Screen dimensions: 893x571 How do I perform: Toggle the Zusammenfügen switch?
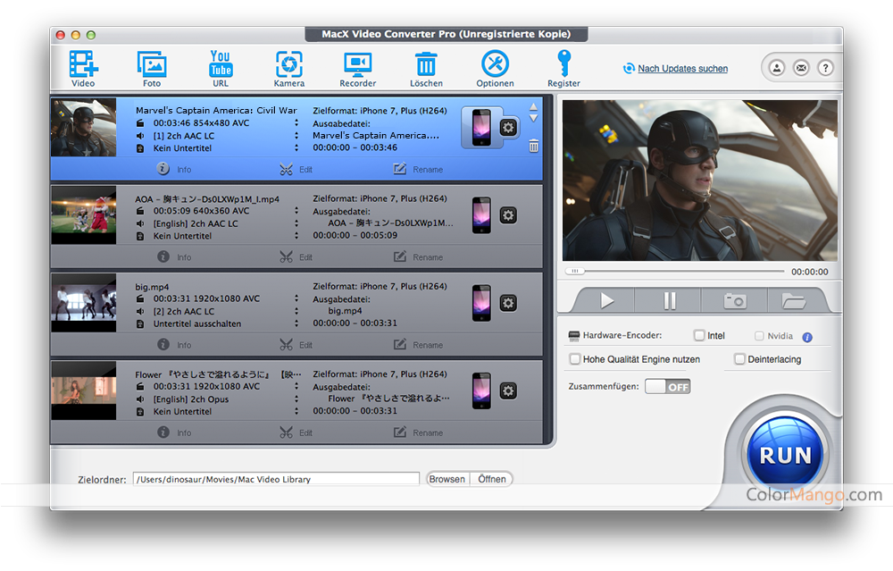(667, 386)
